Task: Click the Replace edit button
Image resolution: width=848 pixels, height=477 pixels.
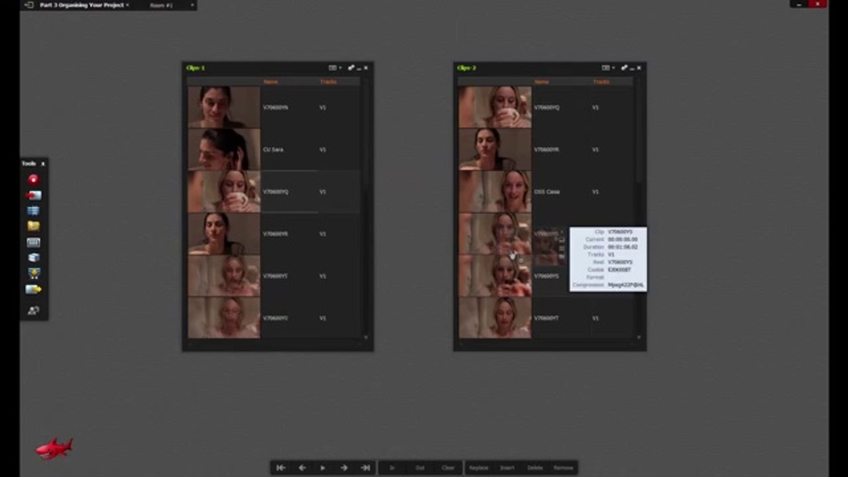Action: (478, 468)
